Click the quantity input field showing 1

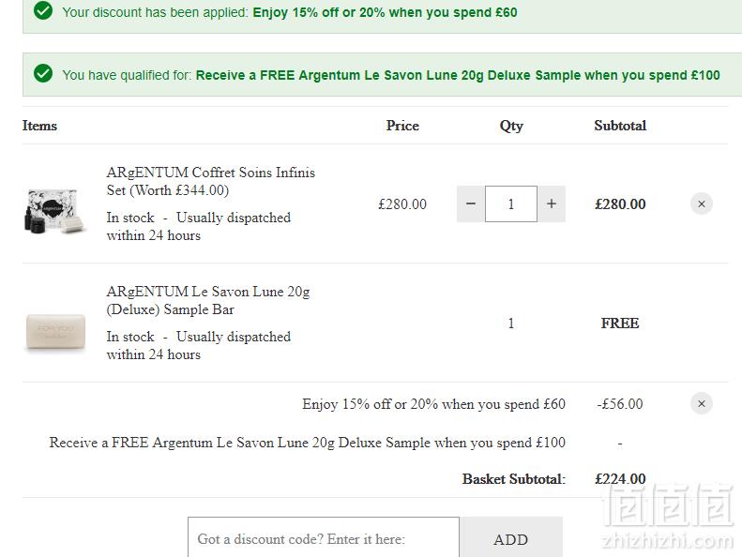511,204
